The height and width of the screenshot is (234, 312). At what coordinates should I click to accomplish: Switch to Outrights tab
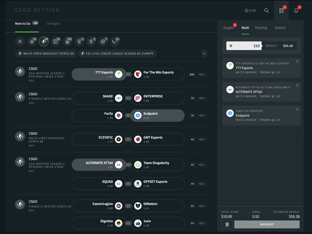pos(53,24)
